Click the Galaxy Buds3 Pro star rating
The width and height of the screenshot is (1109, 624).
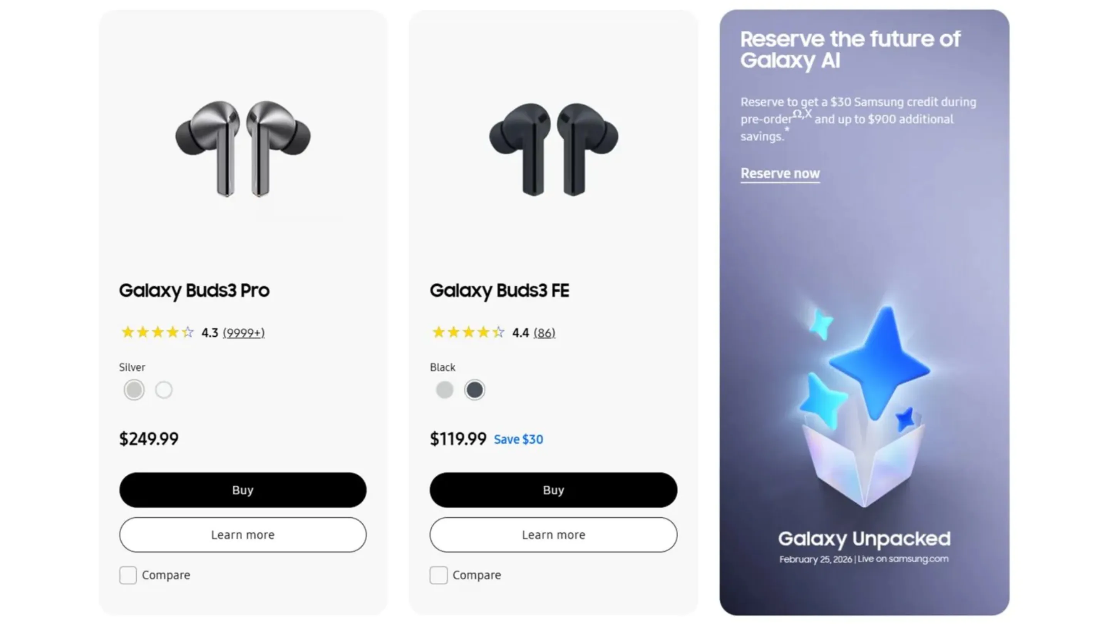pyautogui.click(x=157, y=332)
